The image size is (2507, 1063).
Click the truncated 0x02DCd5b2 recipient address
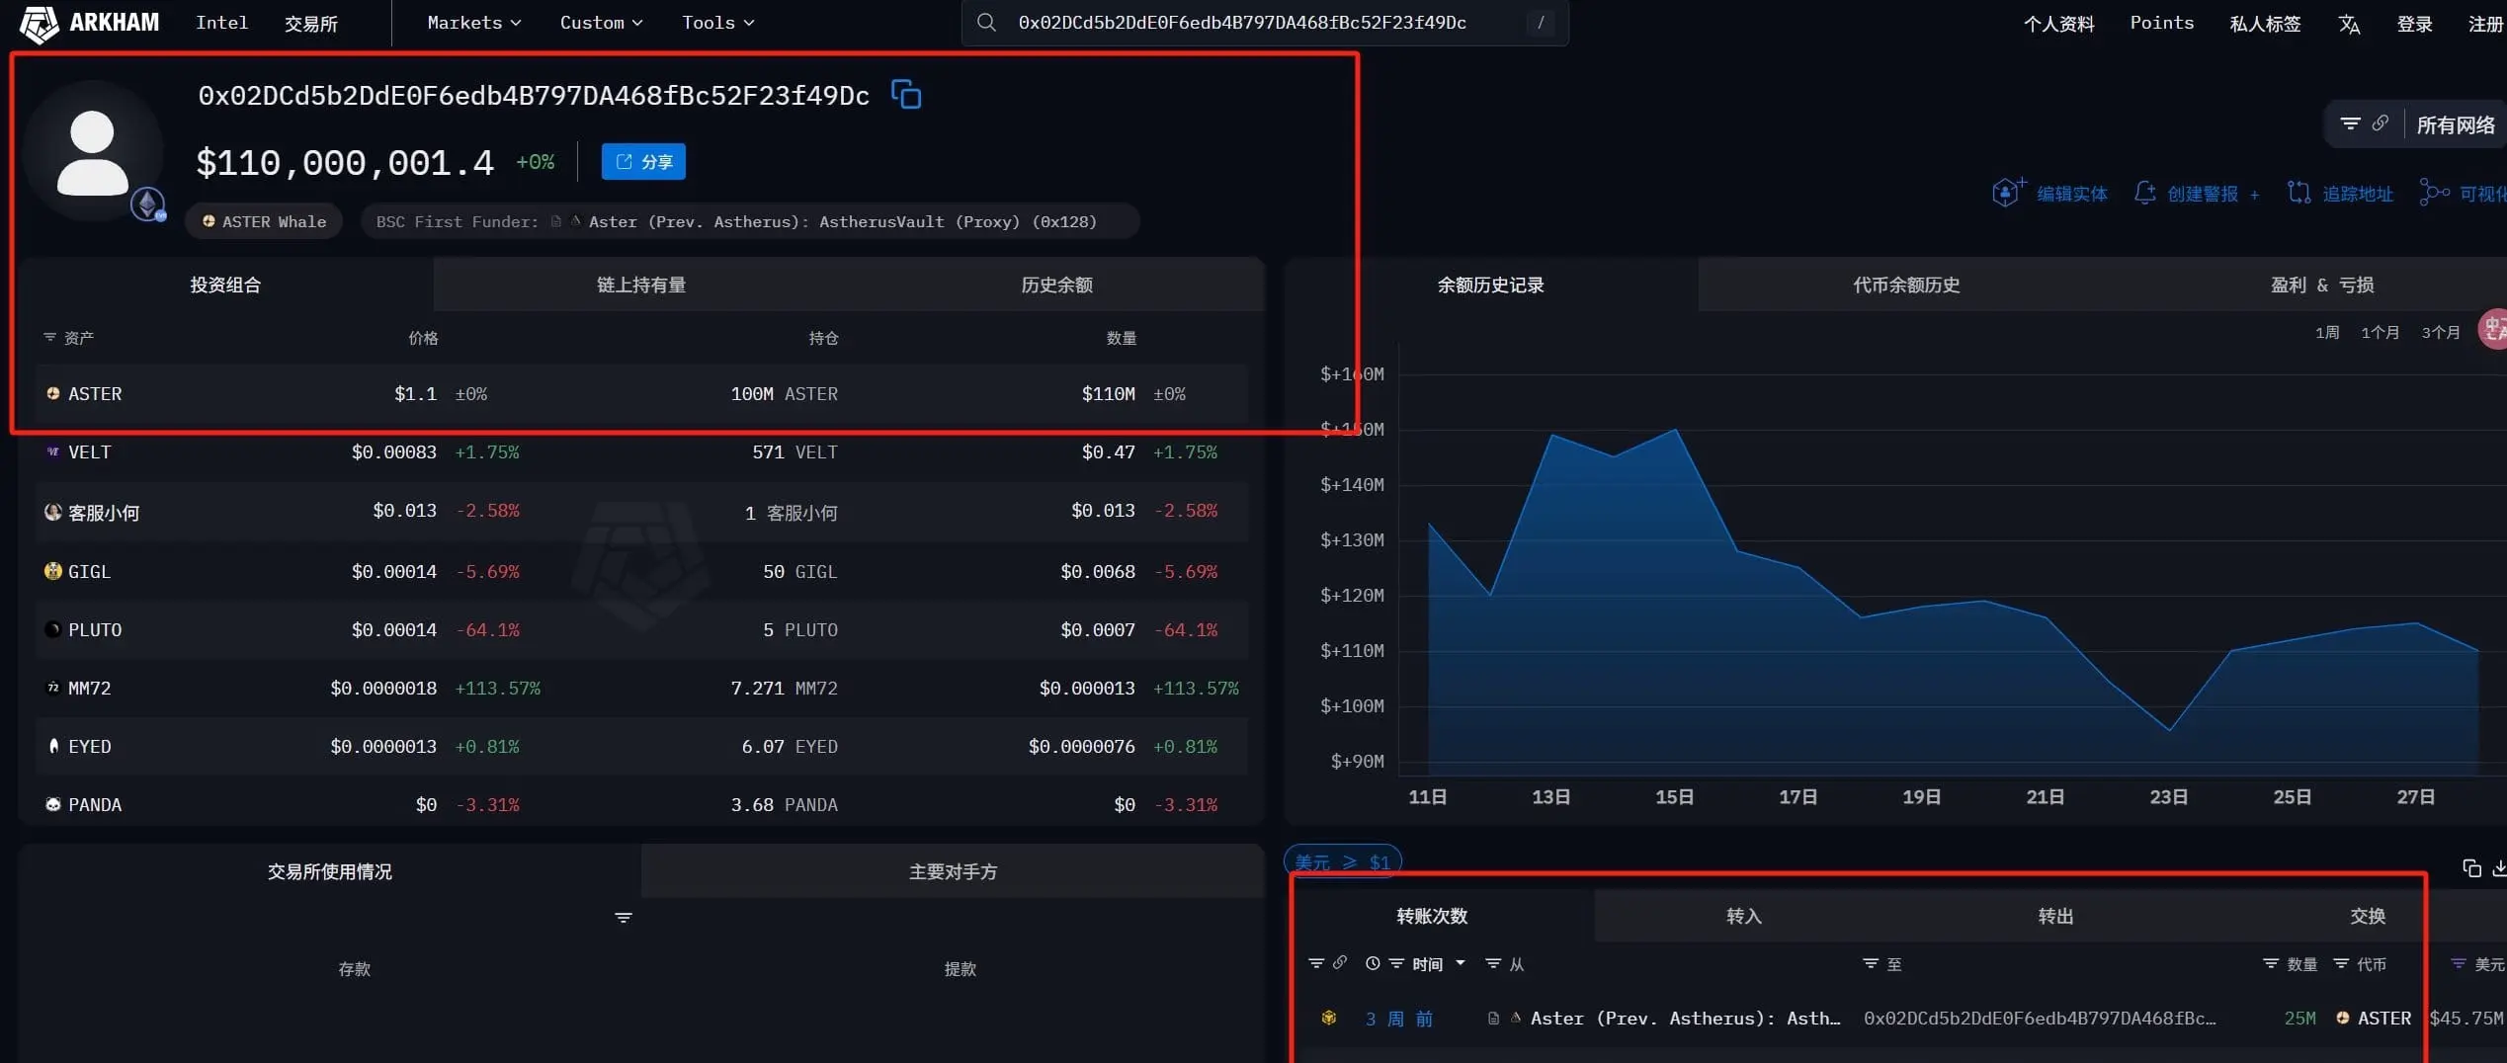pos(2040,1018)
